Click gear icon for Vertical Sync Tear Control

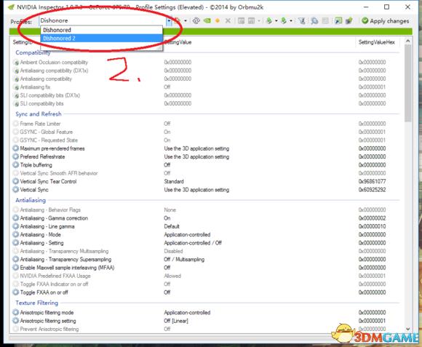tap(16, 181)
